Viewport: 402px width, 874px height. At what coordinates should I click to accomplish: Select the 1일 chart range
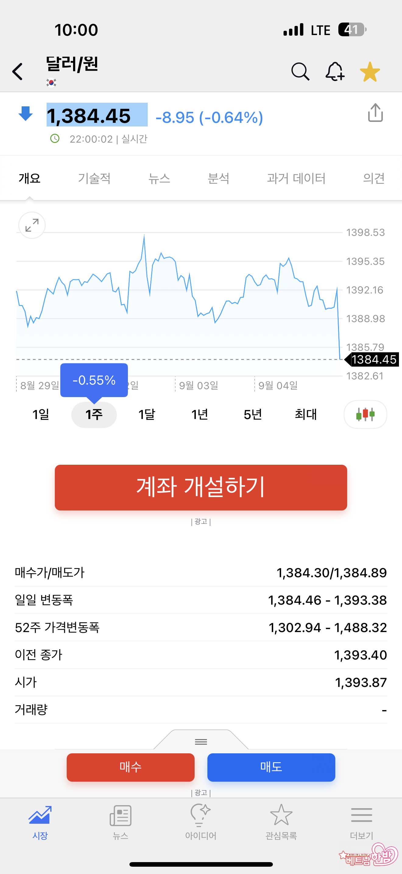pos(41,414)
